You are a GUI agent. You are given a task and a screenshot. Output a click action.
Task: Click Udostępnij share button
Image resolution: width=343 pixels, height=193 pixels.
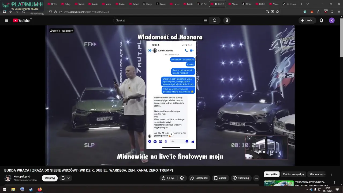coord(199,178)
